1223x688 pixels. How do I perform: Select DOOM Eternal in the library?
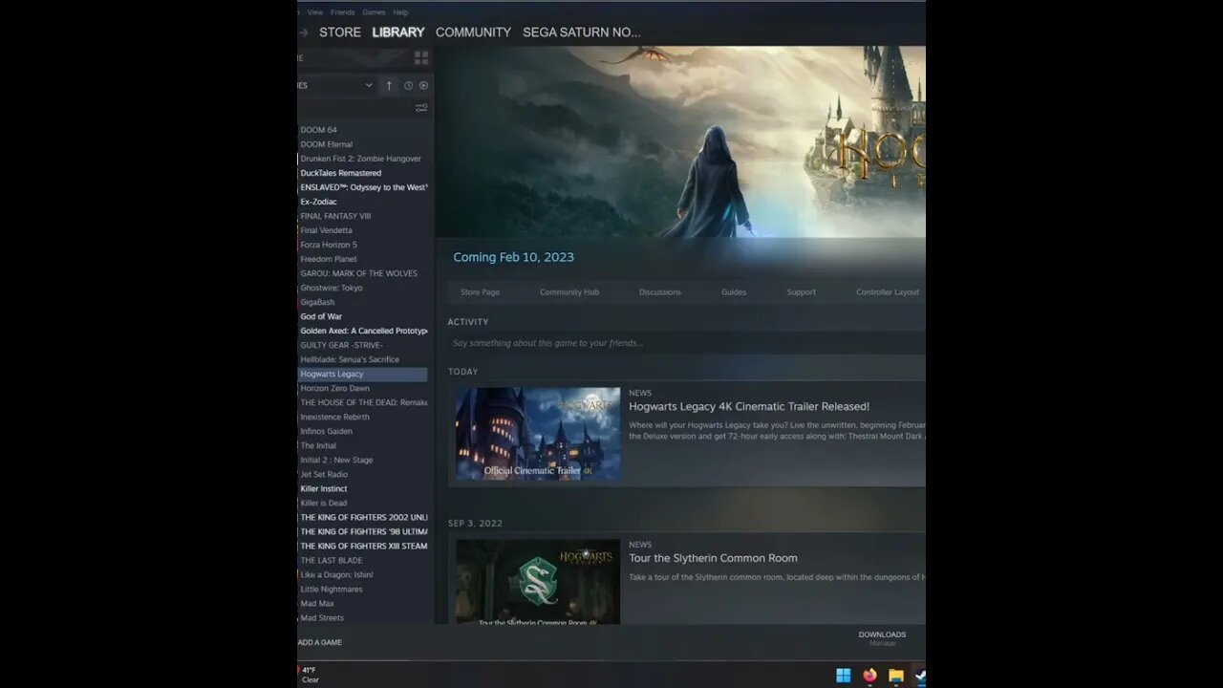coord(327,144)
